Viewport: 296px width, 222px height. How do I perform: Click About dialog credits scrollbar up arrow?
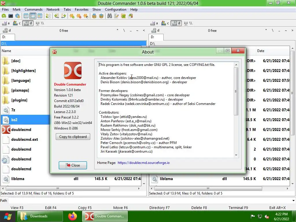[236, 65]
